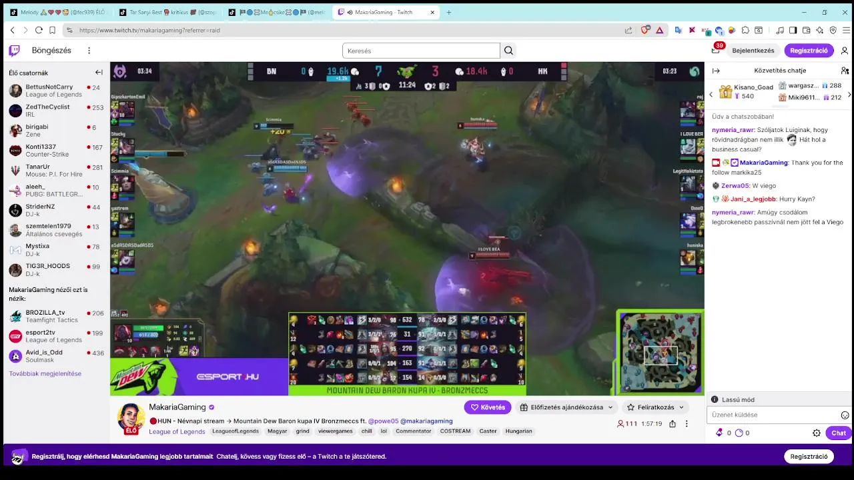
Task: Open the three-dot menu next to Böngészés
Action: pyautogui.click(x=89, y=51)
